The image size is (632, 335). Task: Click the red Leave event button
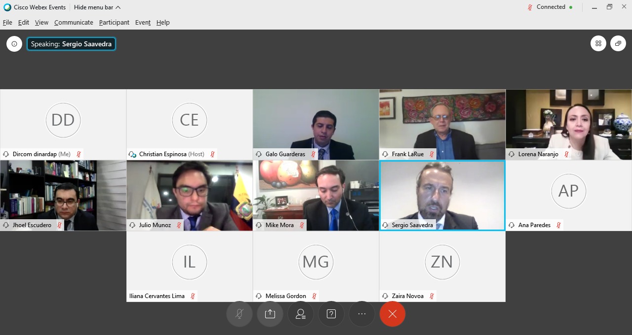pos(393,314)
